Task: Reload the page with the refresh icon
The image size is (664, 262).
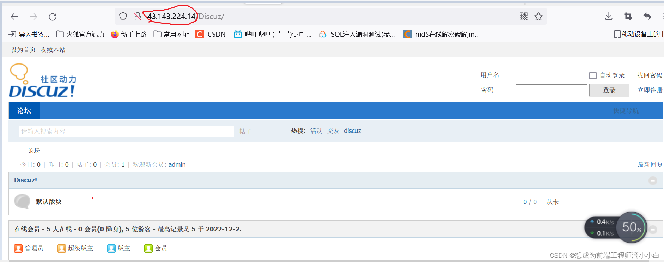Action: point(53,17)
